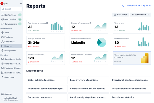Open external link icon on Recruitment processes
154x103 pixels.
(47, 23)
